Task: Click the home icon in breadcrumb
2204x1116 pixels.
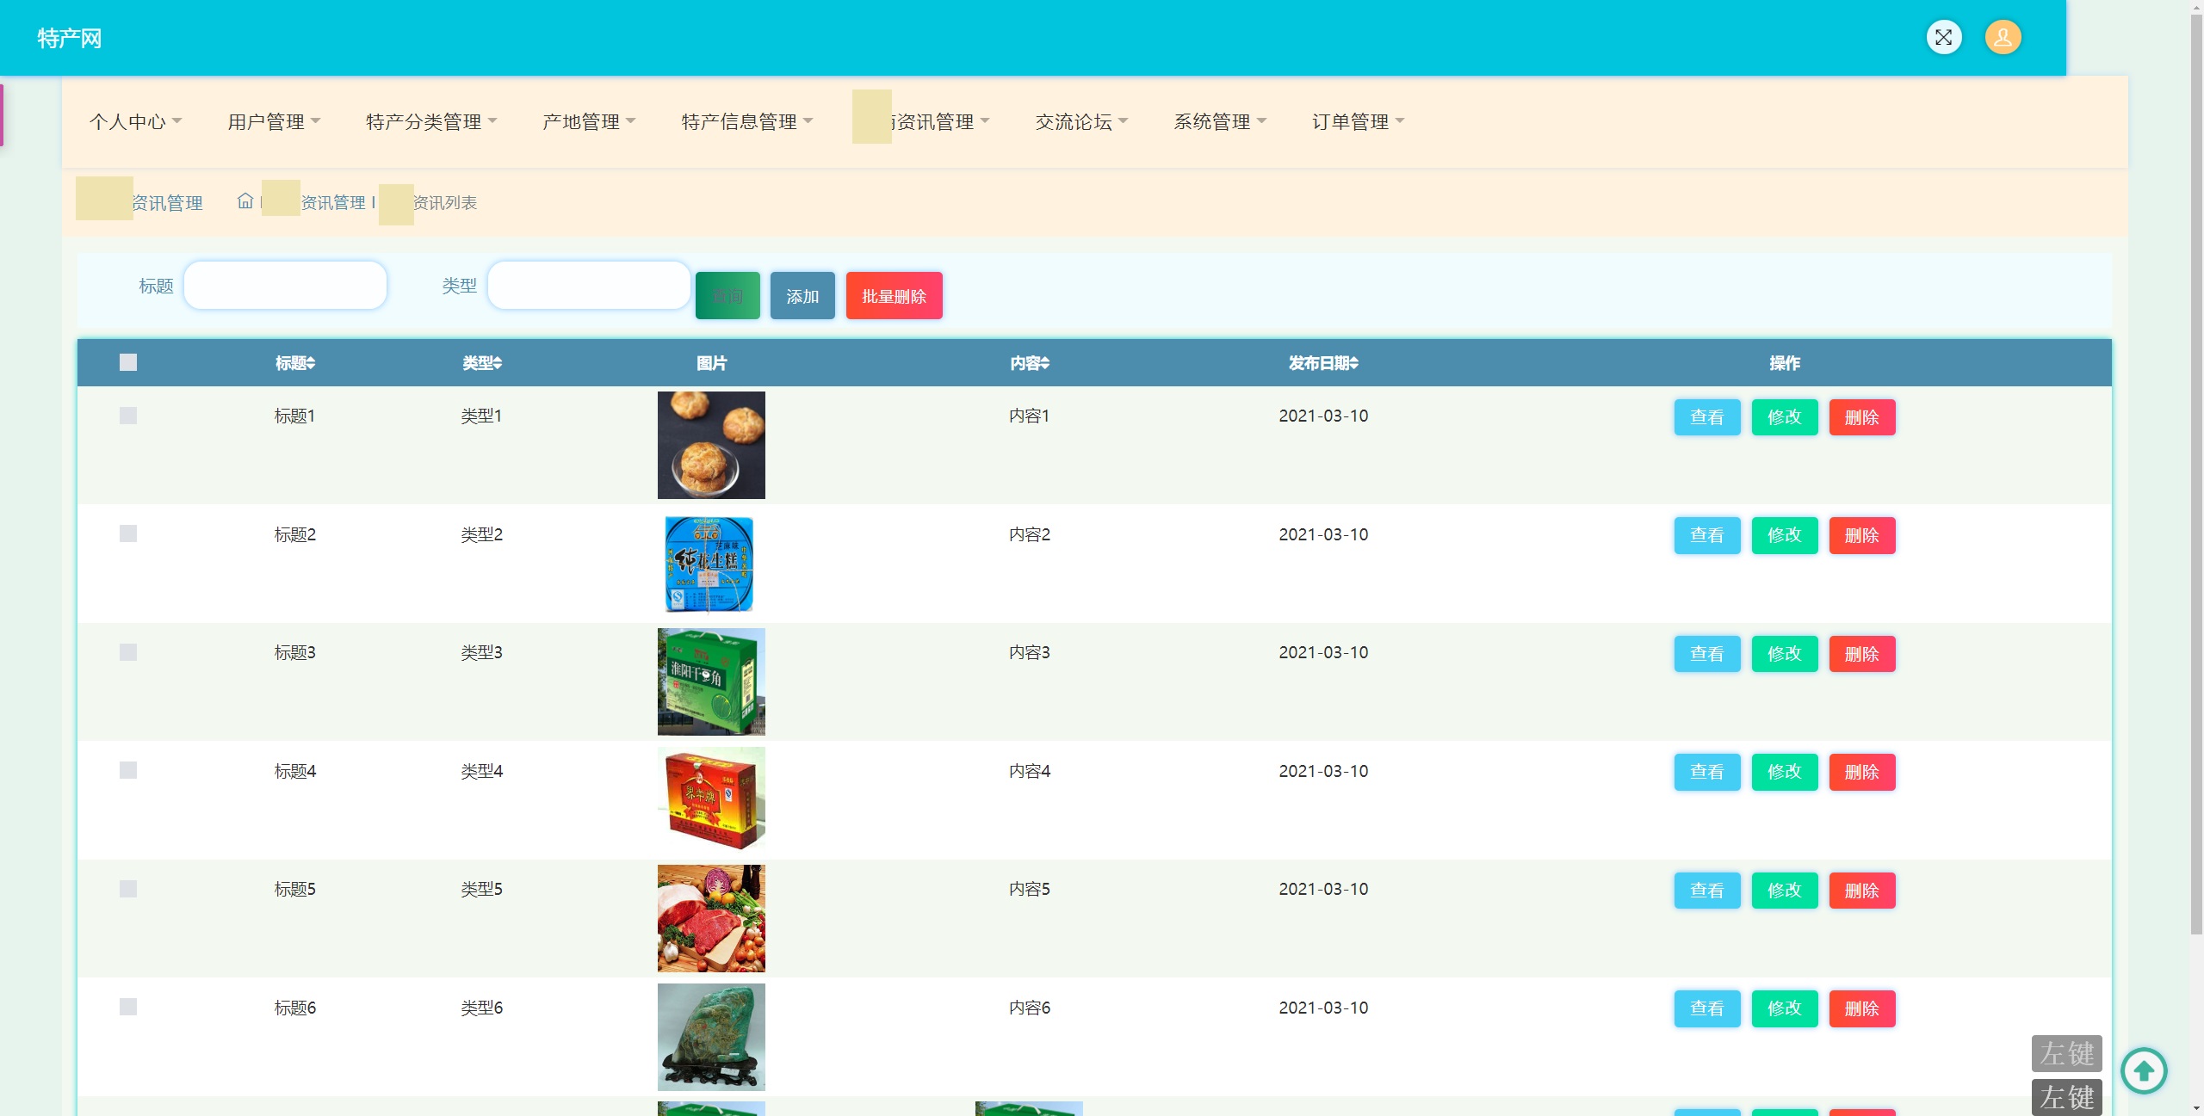Action: click(x=245, y=201)
